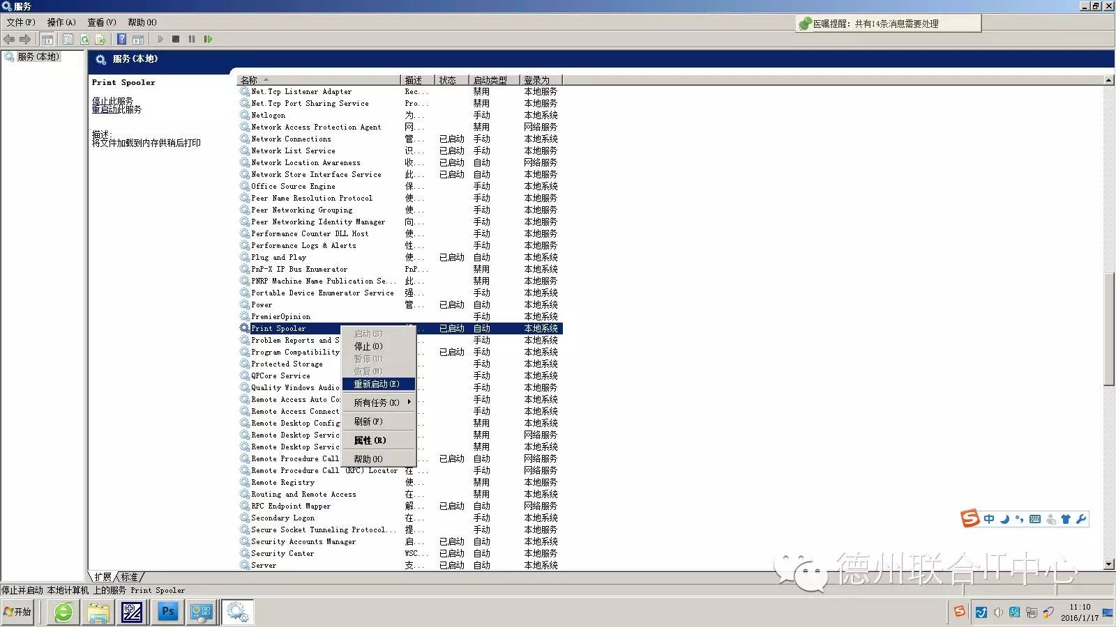The height and width of the screenshot is (627, 1116).
Task: Click the Back arrow in the toolbar
Action: click(x=9, y=39)
